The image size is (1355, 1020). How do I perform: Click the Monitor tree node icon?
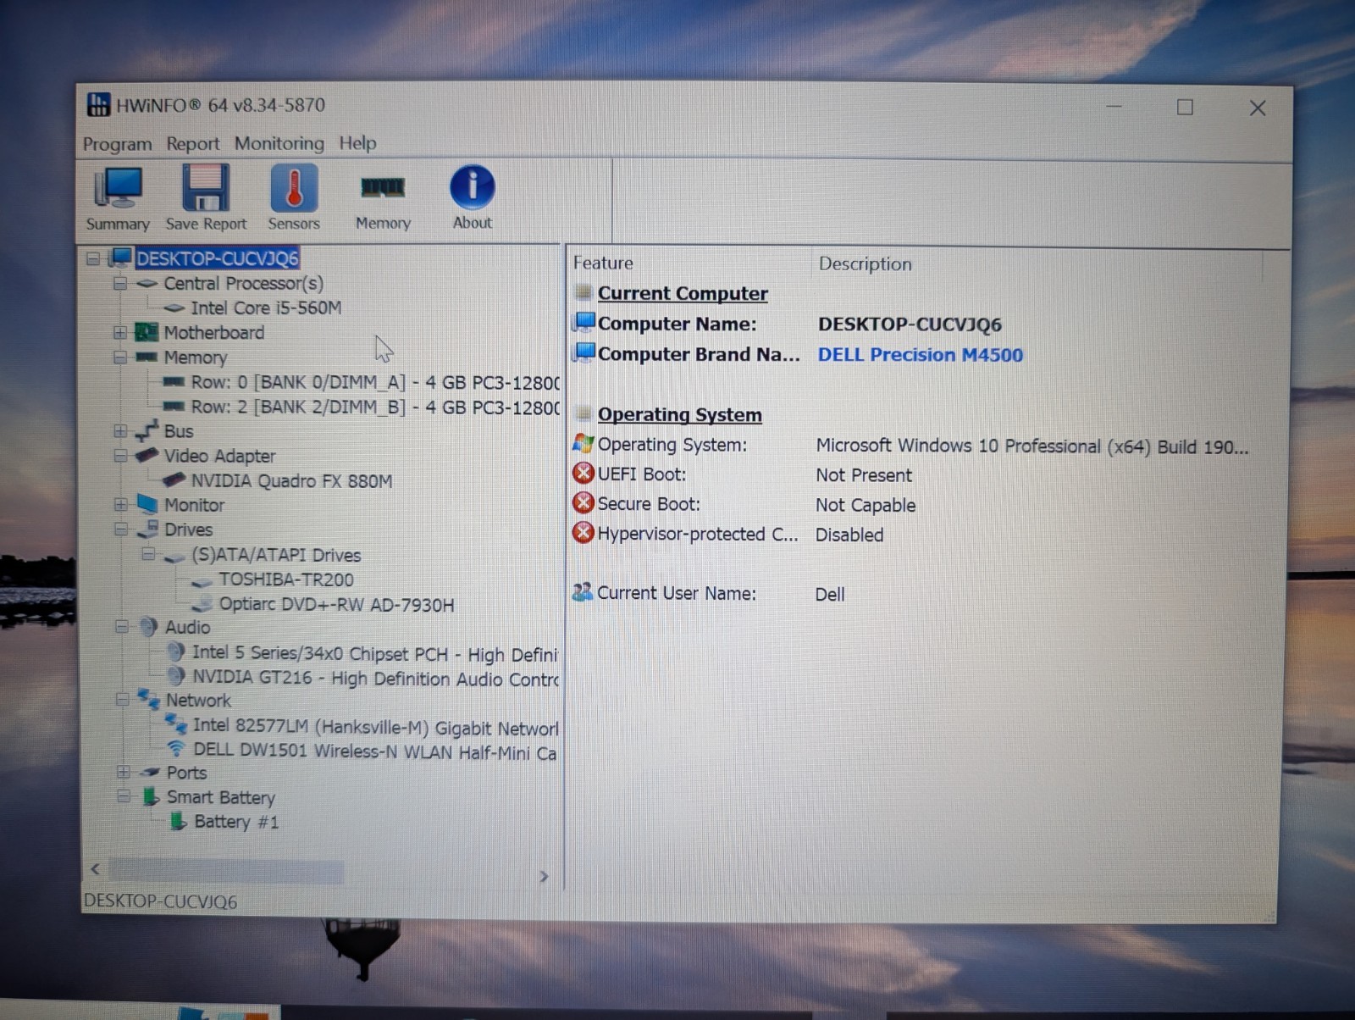pos(147,504)
